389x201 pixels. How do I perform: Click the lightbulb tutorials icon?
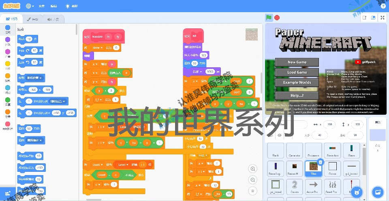click(x=67, y=6)
